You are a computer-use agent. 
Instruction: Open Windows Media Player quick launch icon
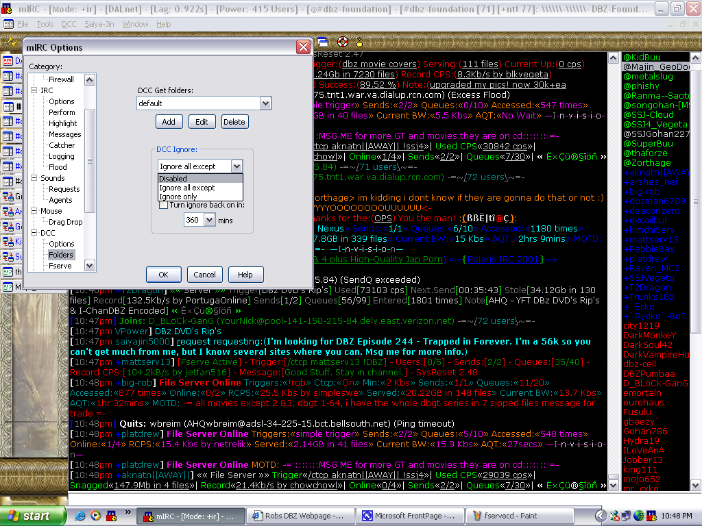pos(96,516)
